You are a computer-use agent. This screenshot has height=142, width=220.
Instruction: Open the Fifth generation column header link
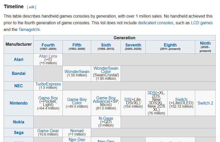pyautogui.click(x=77, y=45)
